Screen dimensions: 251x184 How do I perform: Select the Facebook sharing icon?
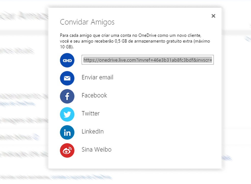(x=67, y=96)
